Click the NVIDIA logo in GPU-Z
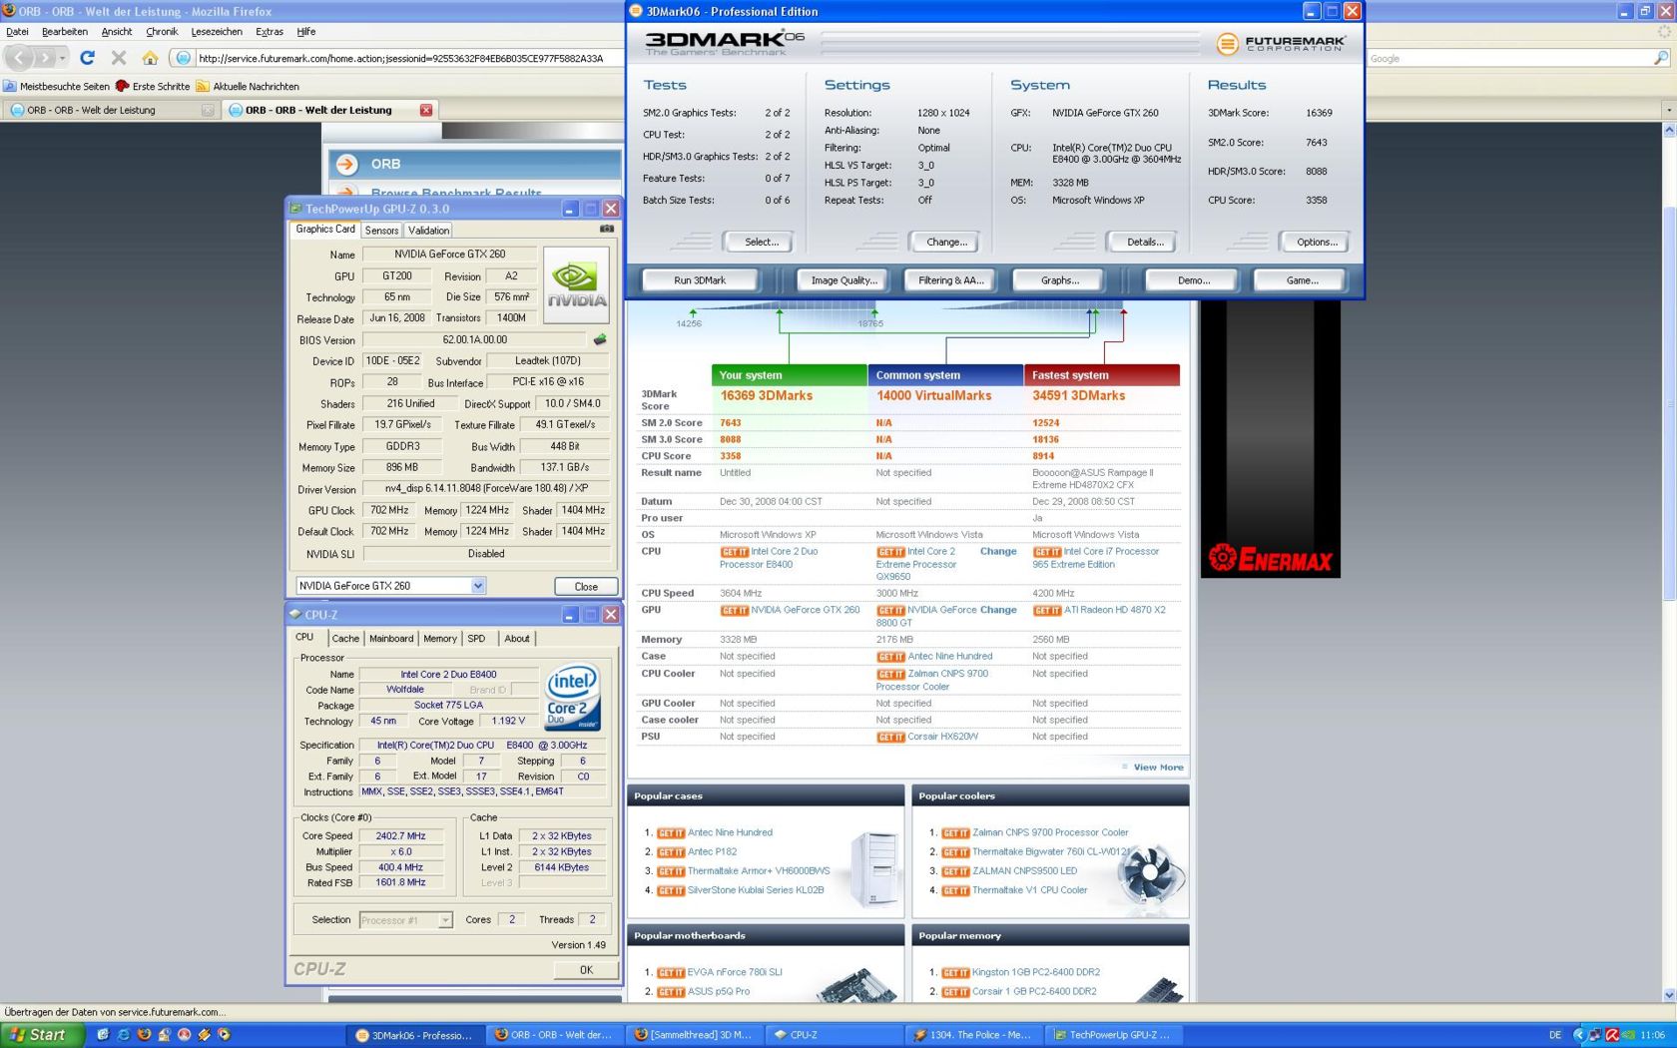The height and width of the screenshot is (1048, 1677). point(576,284)
